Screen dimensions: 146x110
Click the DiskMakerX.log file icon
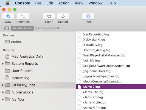point(79,39)
